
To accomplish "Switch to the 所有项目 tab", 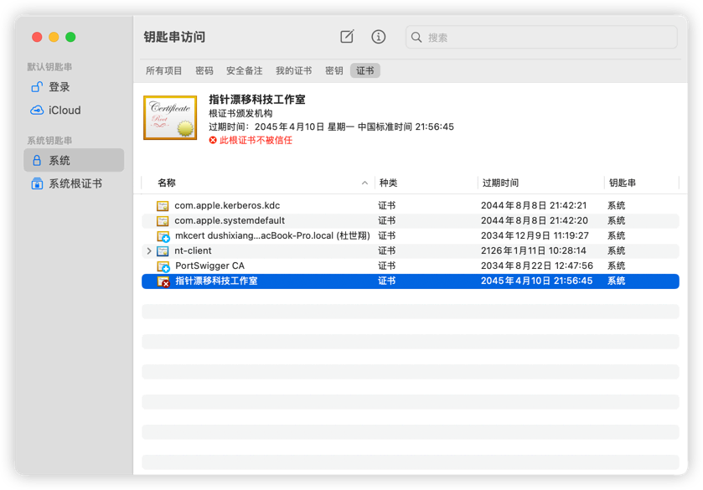I will (164, 71).
